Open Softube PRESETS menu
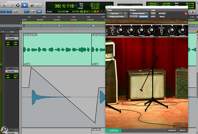 pos(172,130)
